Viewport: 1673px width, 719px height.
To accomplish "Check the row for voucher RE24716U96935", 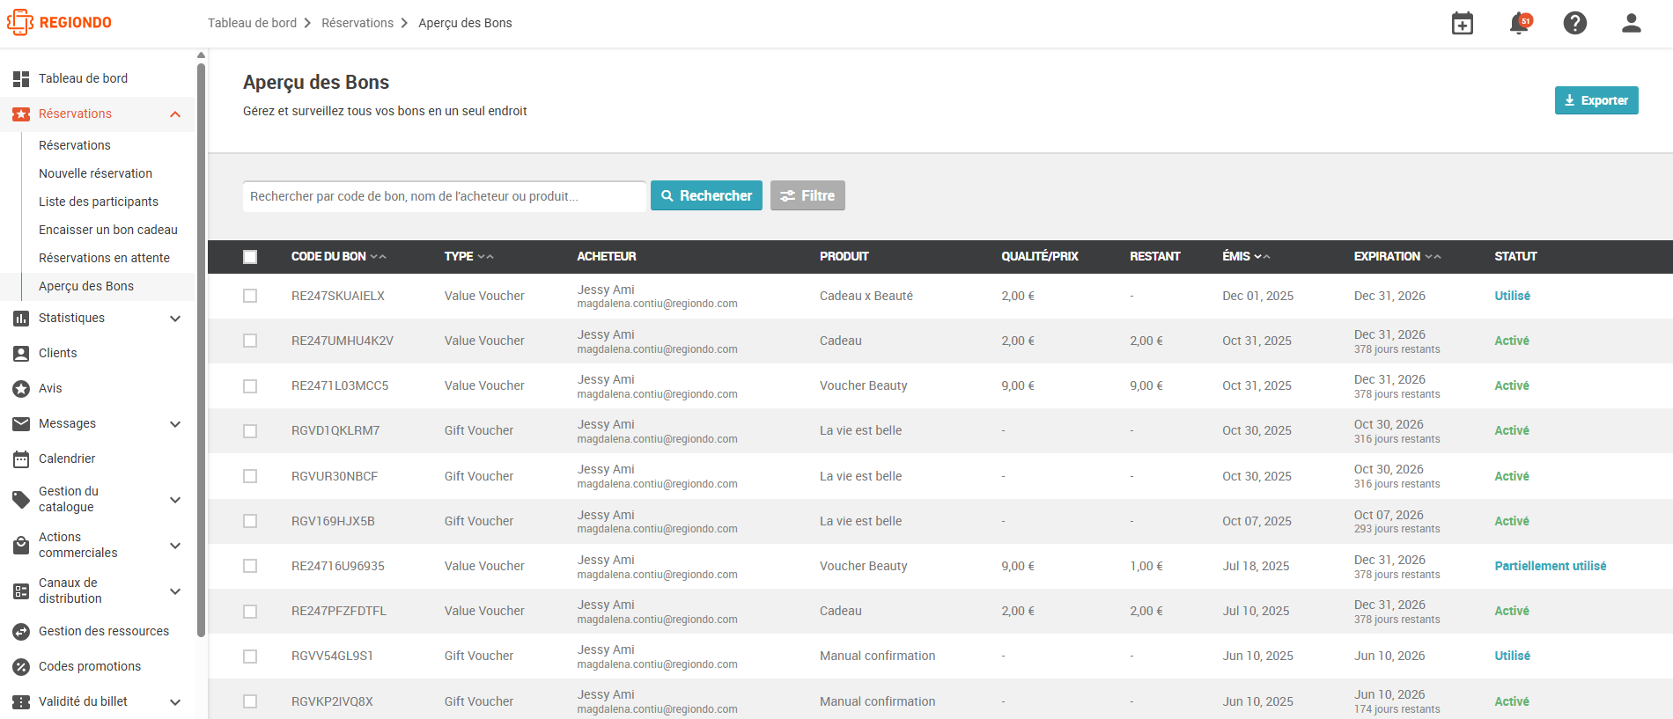I will pos(250,566).
